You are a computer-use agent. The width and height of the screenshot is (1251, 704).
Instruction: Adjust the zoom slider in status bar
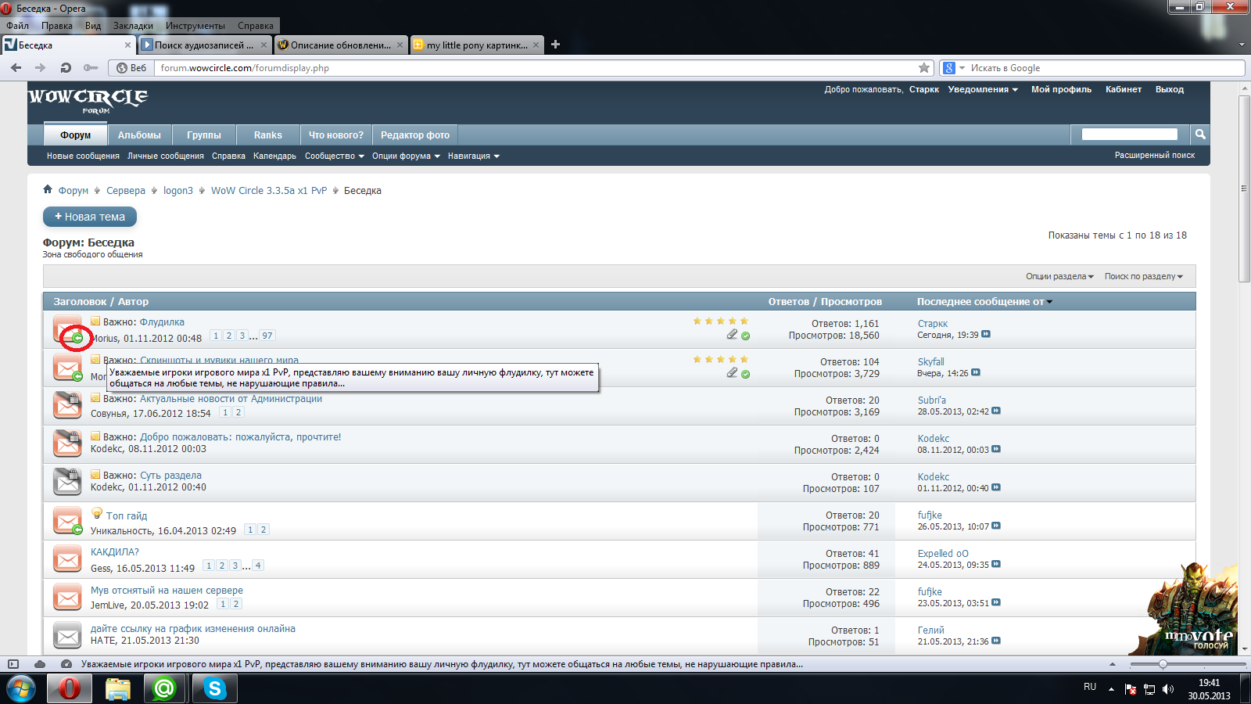coord(1163,664)
